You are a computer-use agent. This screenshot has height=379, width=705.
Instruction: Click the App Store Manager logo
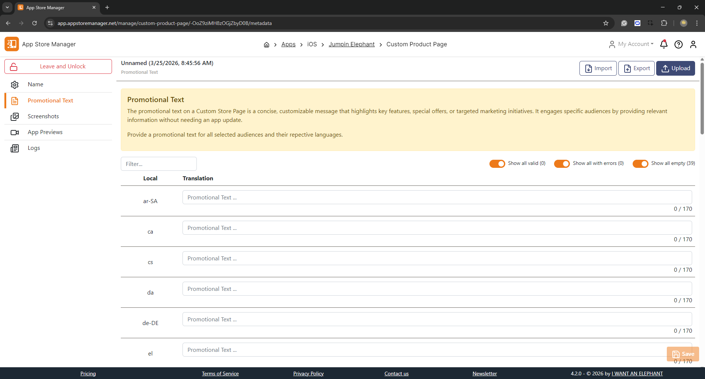click(12, 44)
